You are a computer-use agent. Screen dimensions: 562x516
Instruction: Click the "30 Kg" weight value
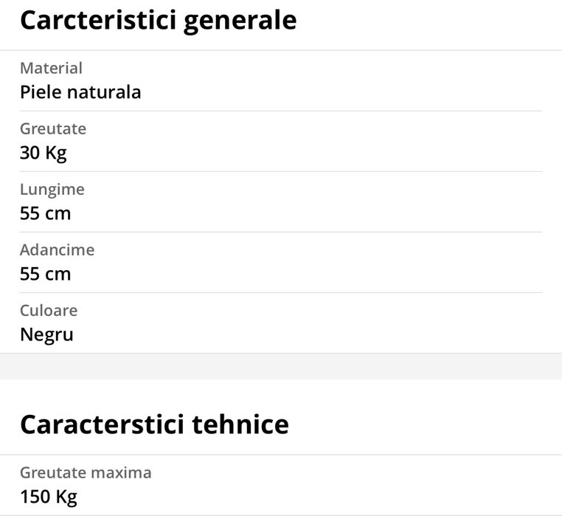[x=44, y=153]
